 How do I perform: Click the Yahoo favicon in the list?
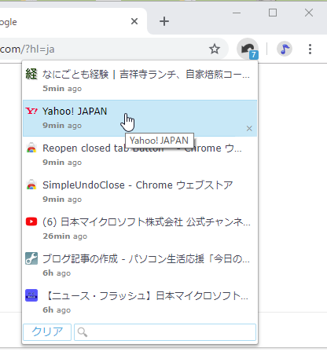31,111
